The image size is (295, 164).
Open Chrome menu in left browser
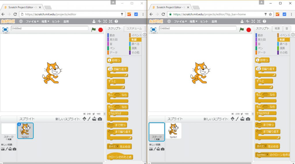pyautogui.click(x=143, y=14)
